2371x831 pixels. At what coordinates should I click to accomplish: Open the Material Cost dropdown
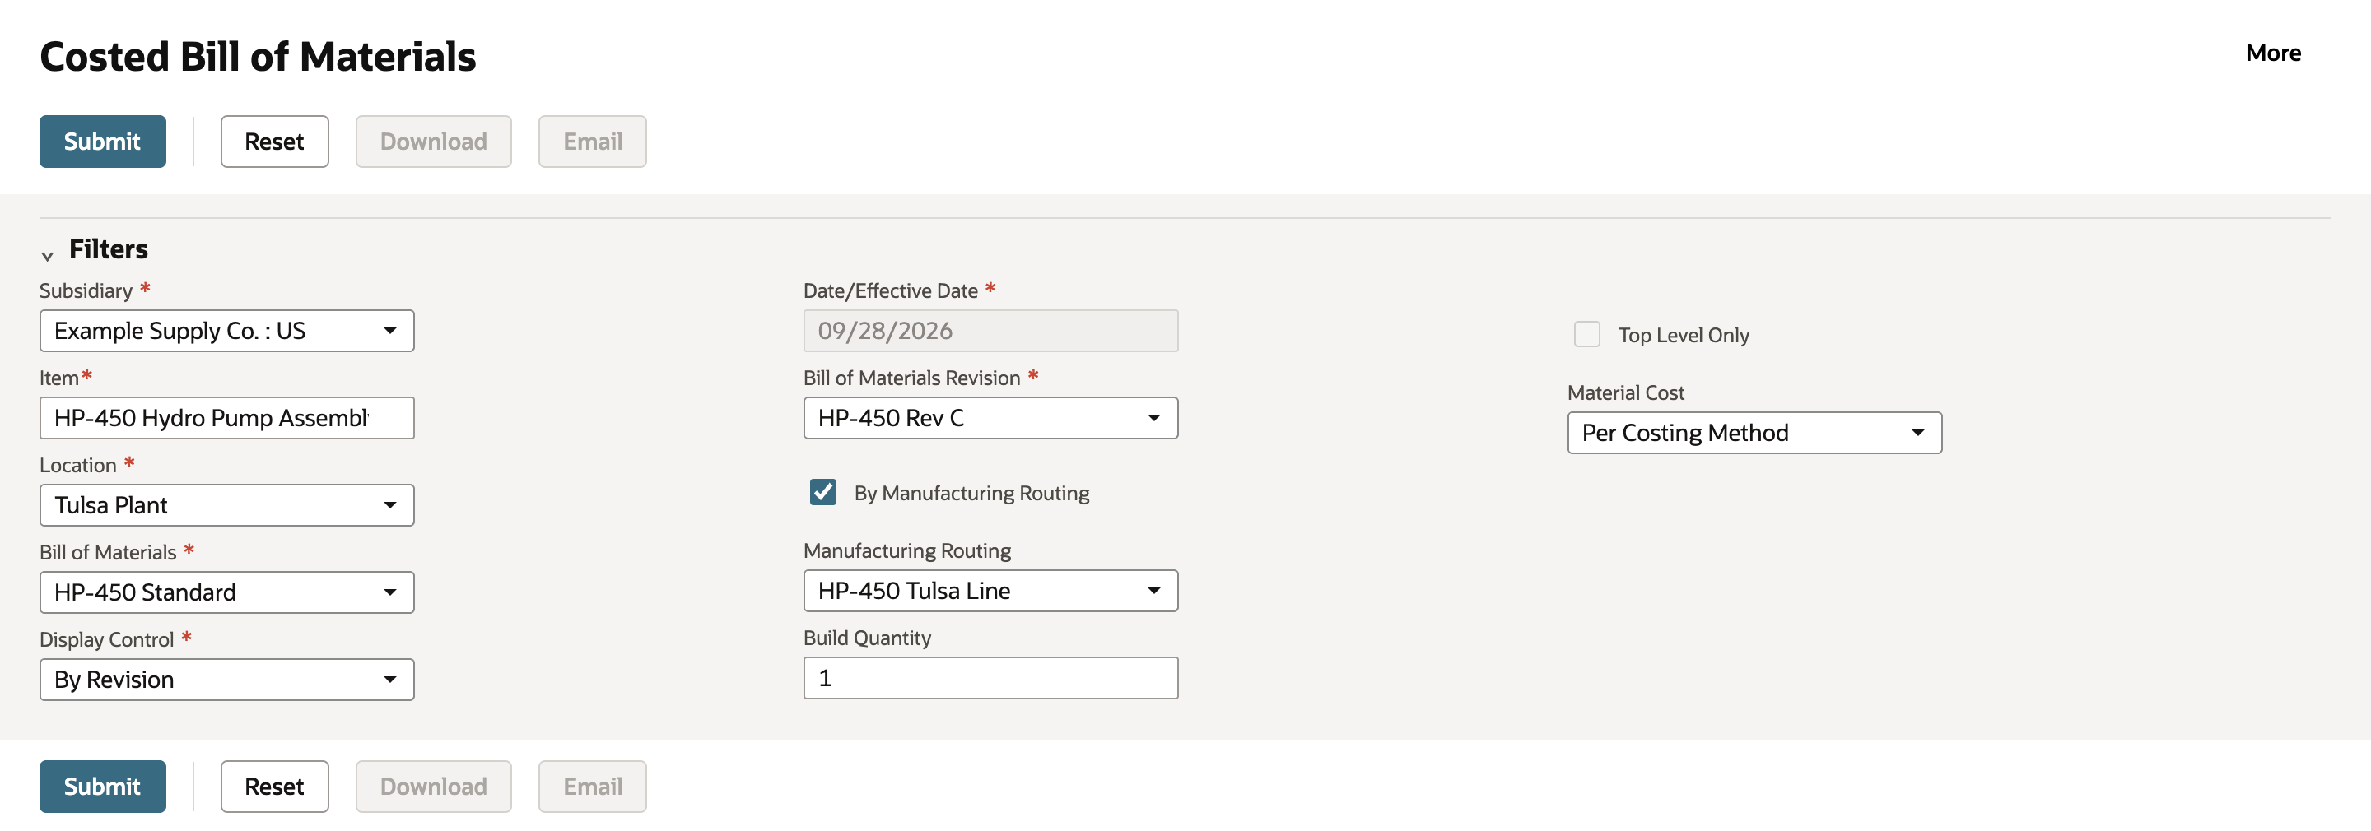(x=1754, y=433)
